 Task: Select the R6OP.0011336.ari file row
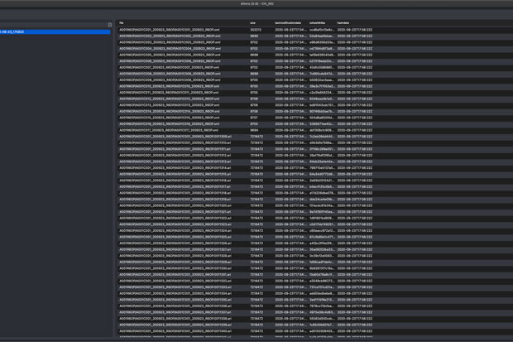point(315,306)
